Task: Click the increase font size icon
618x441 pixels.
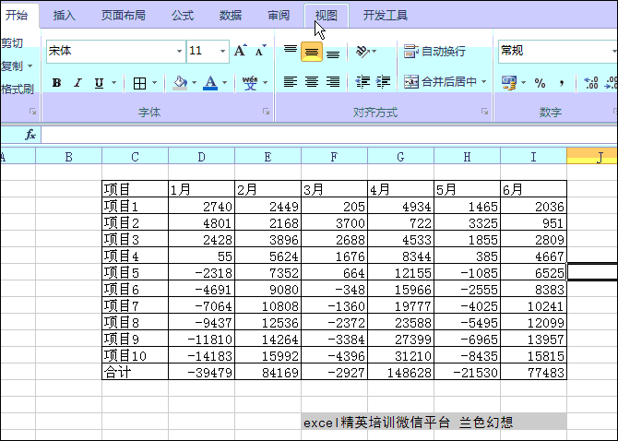Action: (240, 52)
